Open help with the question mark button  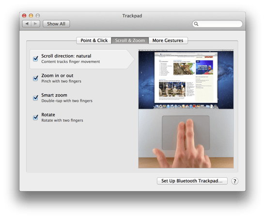pos(235,181)
